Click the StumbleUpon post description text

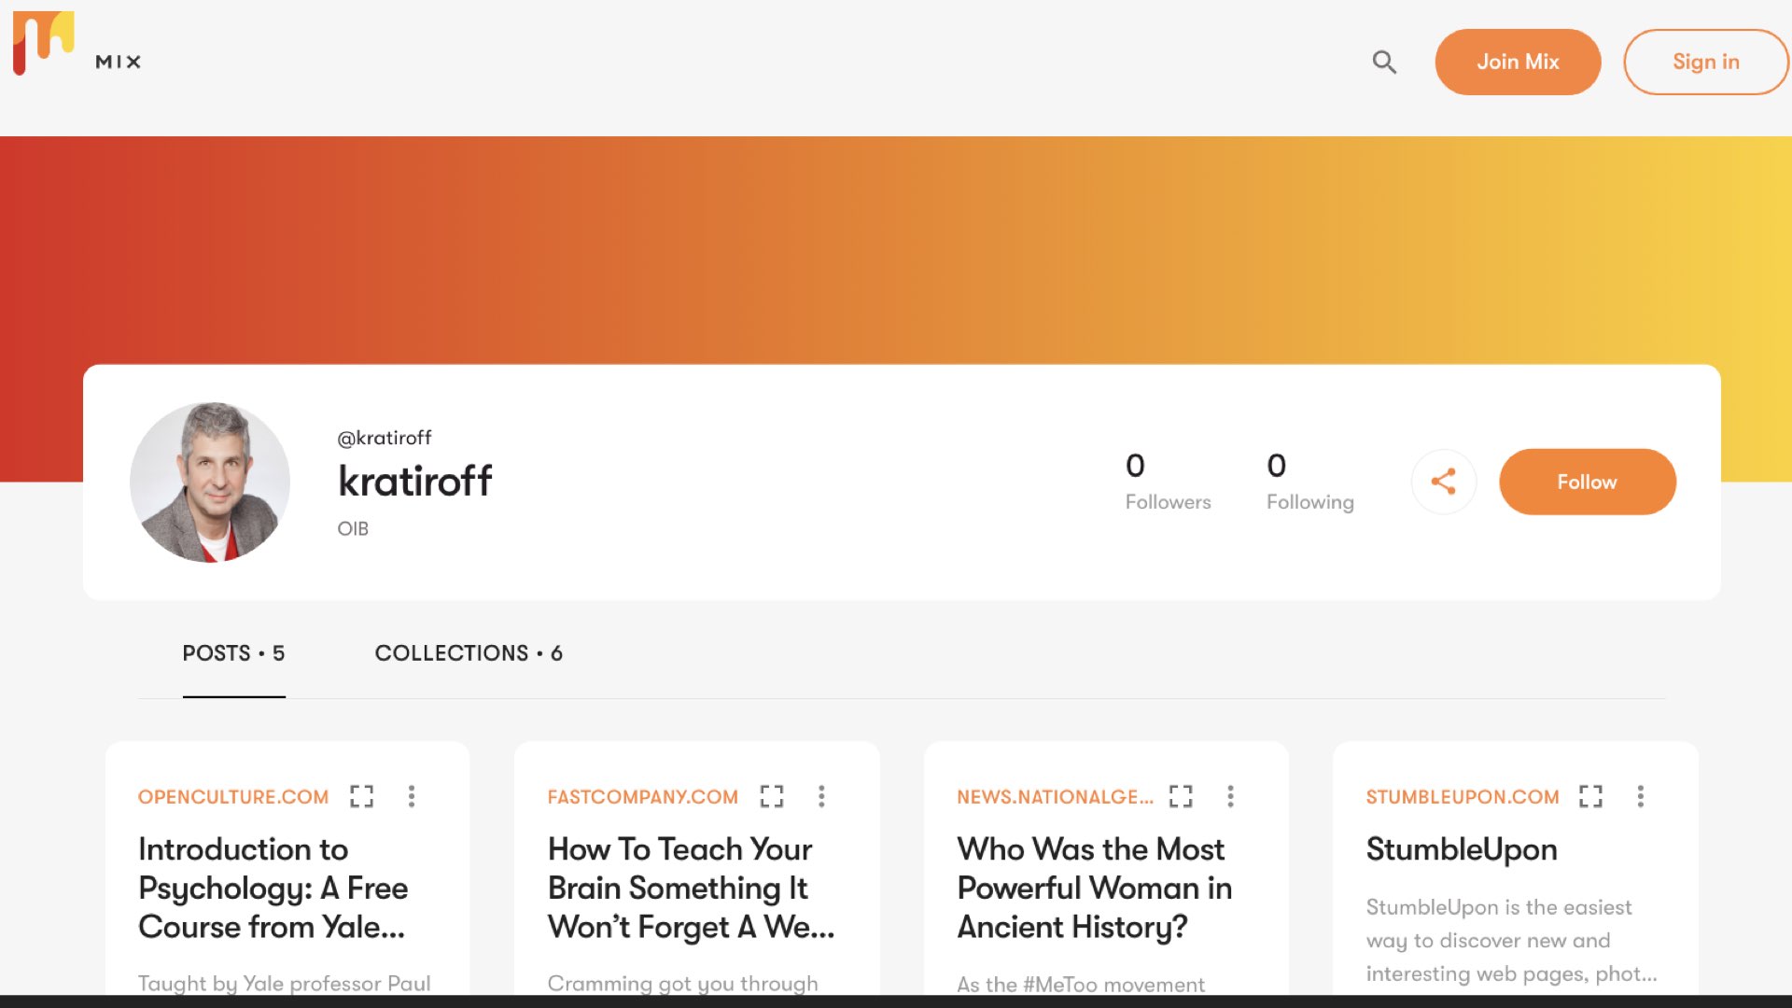pos(1512,941)
